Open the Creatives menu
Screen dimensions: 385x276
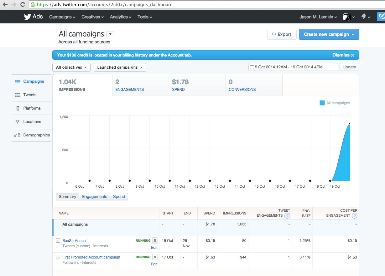(x=93, y=17)
